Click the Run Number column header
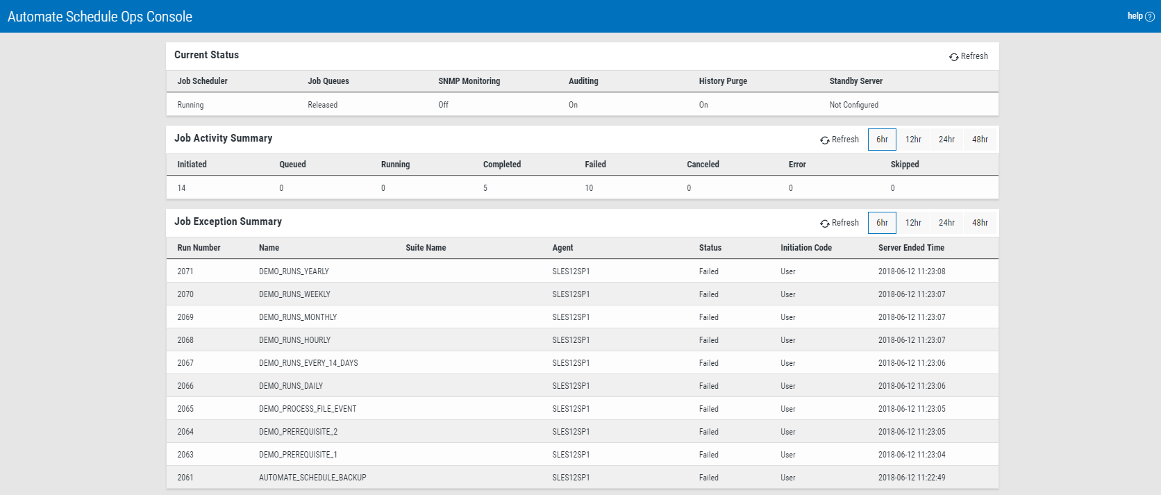1161x495 pixels. [x=199, y=248]
